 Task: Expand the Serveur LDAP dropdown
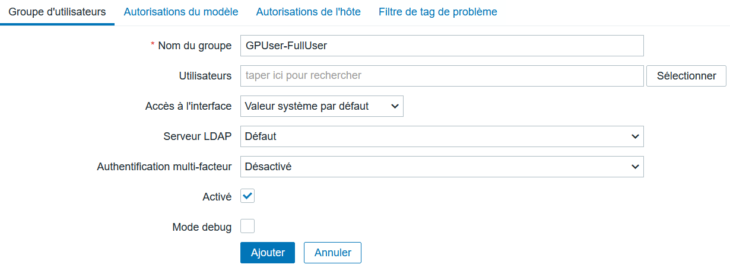pos(442,136)
